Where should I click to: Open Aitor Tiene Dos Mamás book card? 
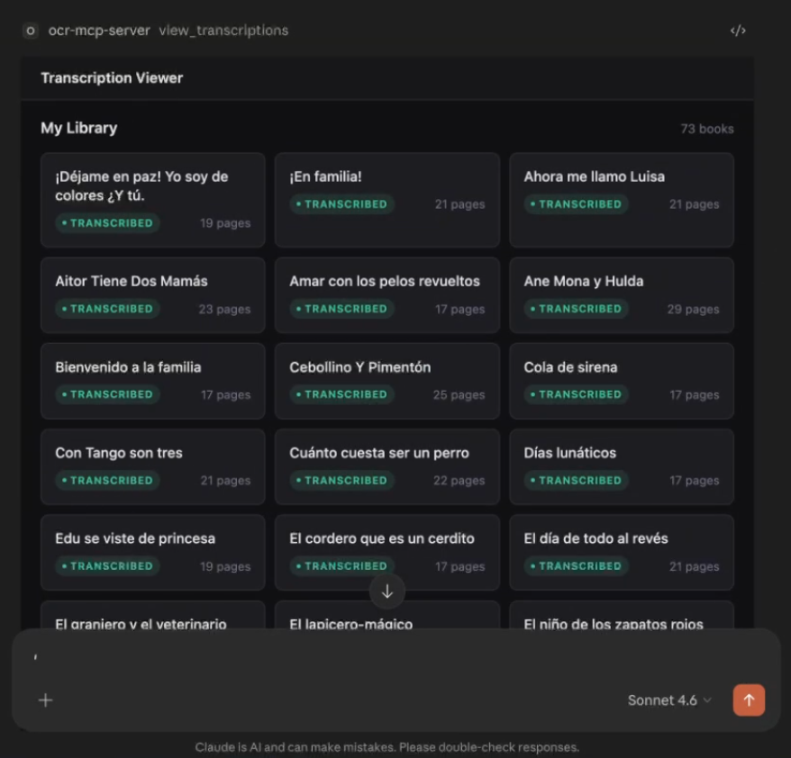(153, 295)
